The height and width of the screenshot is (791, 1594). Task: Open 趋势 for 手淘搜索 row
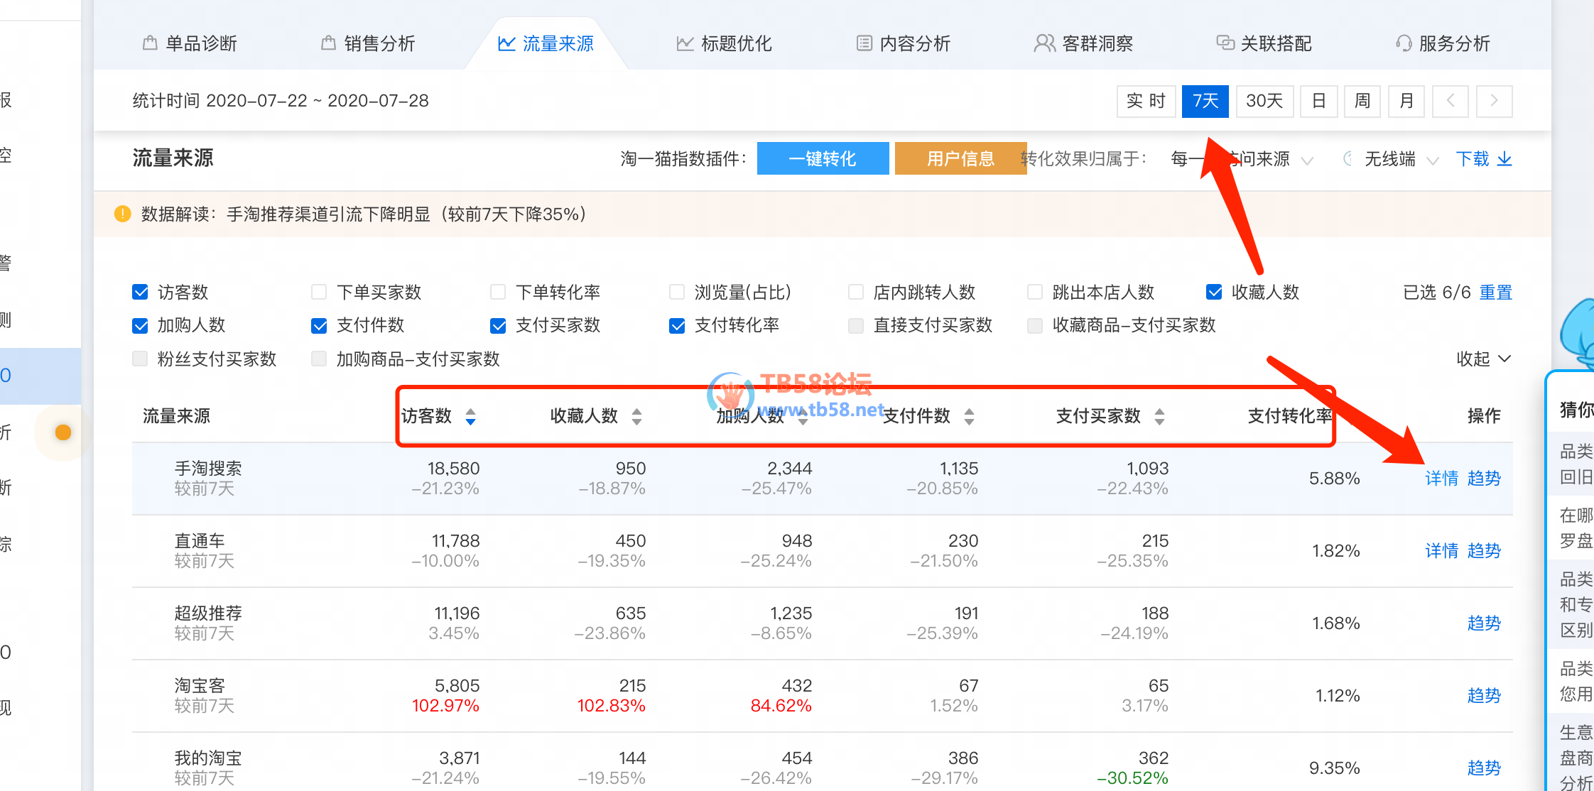[x=1484, y=479]
